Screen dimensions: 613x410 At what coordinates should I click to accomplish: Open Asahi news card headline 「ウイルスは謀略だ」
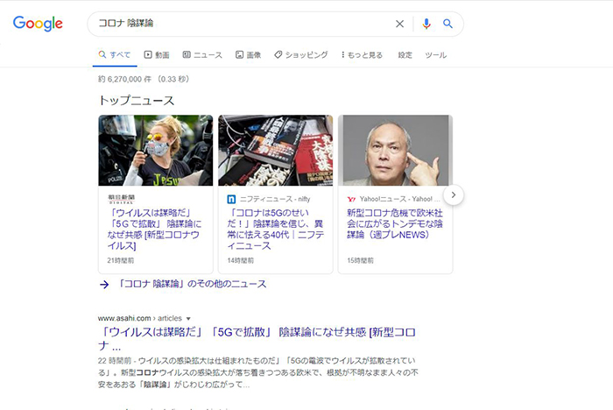click(154, 230)
